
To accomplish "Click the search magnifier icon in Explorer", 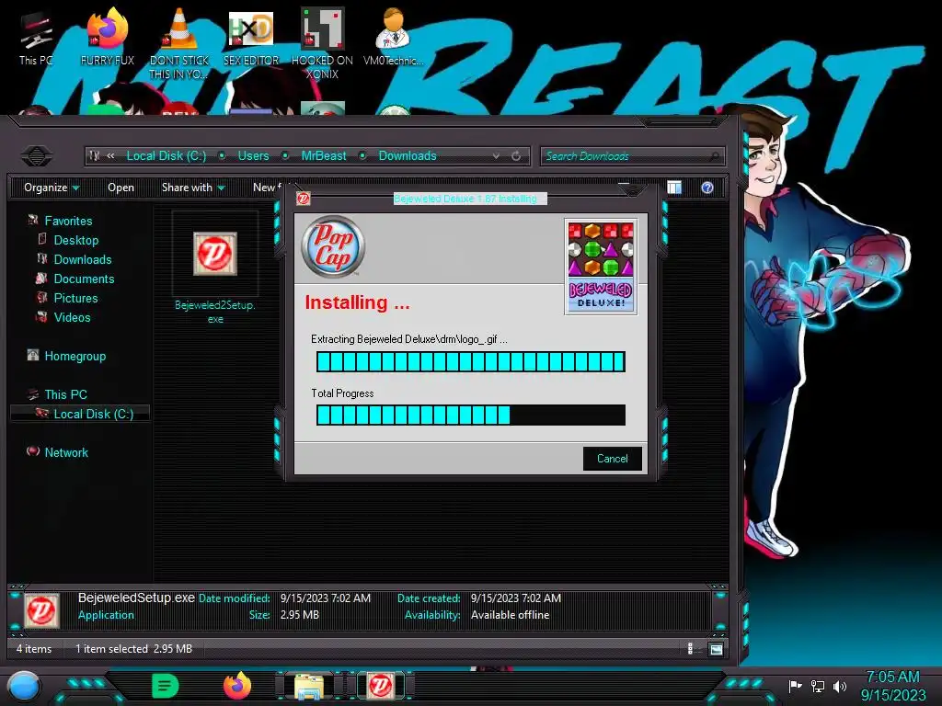I will click(x=714, y=156).
